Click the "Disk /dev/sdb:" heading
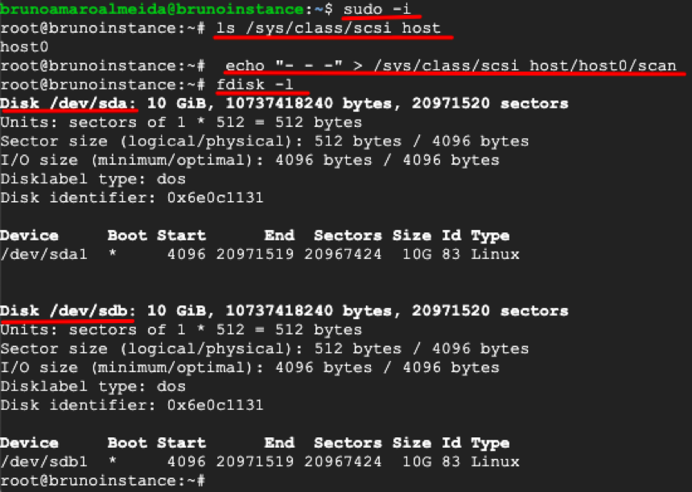The height and width of the screenshot is (492, 692). click(70, 311)
